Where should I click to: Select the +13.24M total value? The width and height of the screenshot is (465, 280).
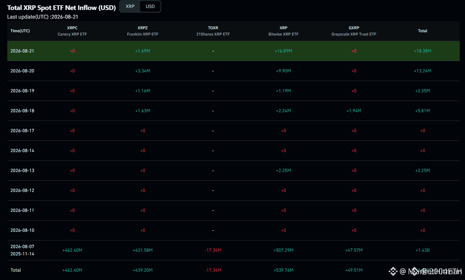click(422, 71)
